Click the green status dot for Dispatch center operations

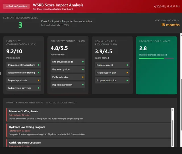coord(39,65)
